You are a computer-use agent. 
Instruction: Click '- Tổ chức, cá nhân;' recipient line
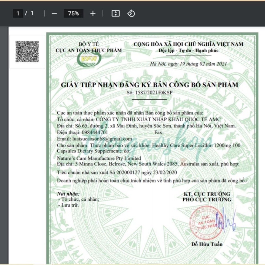point(79,199)
